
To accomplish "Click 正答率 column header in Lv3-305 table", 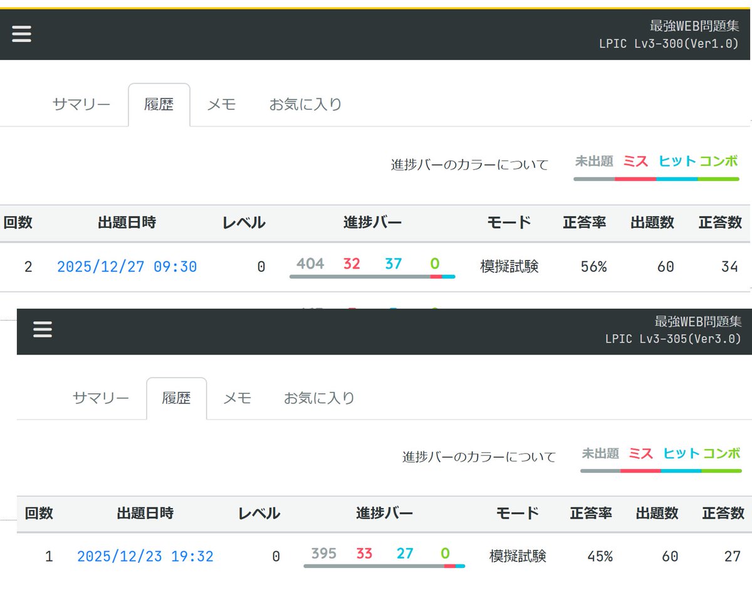I will (591, 514).
